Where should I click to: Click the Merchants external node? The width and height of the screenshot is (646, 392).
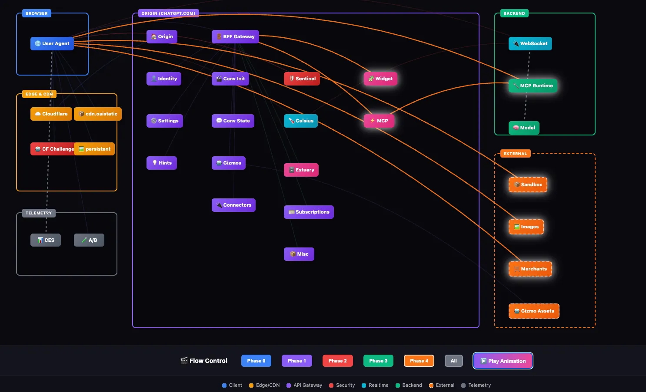pos(530,269)
